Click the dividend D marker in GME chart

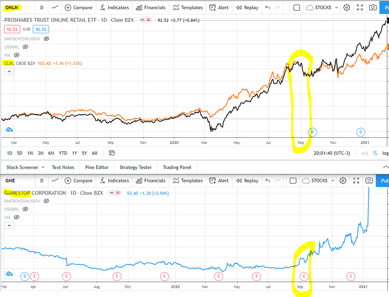[25, 276]
